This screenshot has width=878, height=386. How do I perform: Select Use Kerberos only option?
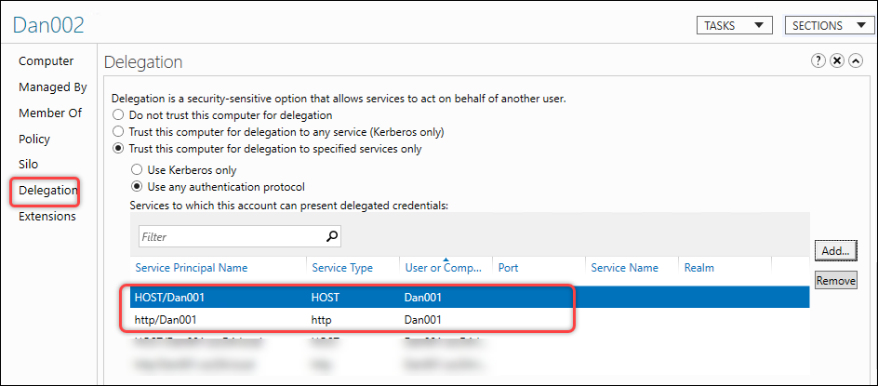click(138, 170)
